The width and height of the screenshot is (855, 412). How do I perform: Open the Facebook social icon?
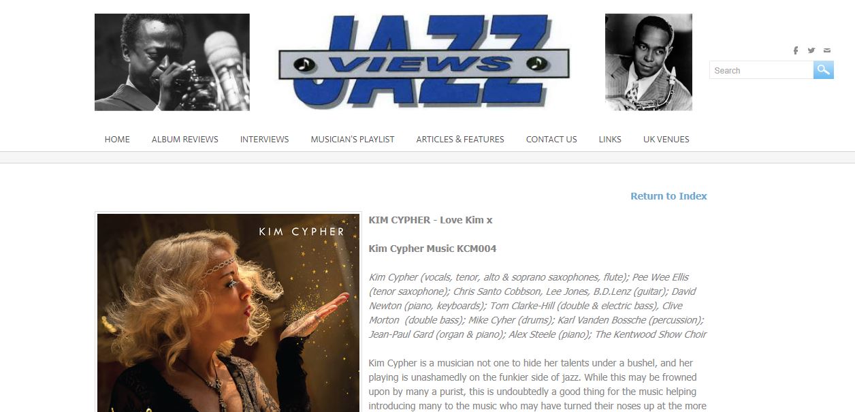(796, 50)
